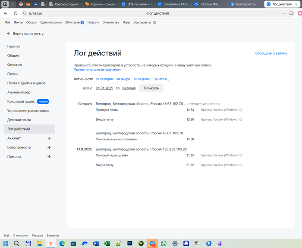This screenshot has width=302, height=248.
Task: Open Посмотреть список устройств link
Action: (x=97, y=70)
